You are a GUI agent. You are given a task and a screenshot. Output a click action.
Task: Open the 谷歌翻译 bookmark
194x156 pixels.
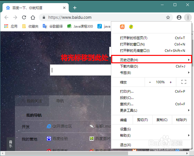click(53, 26)
